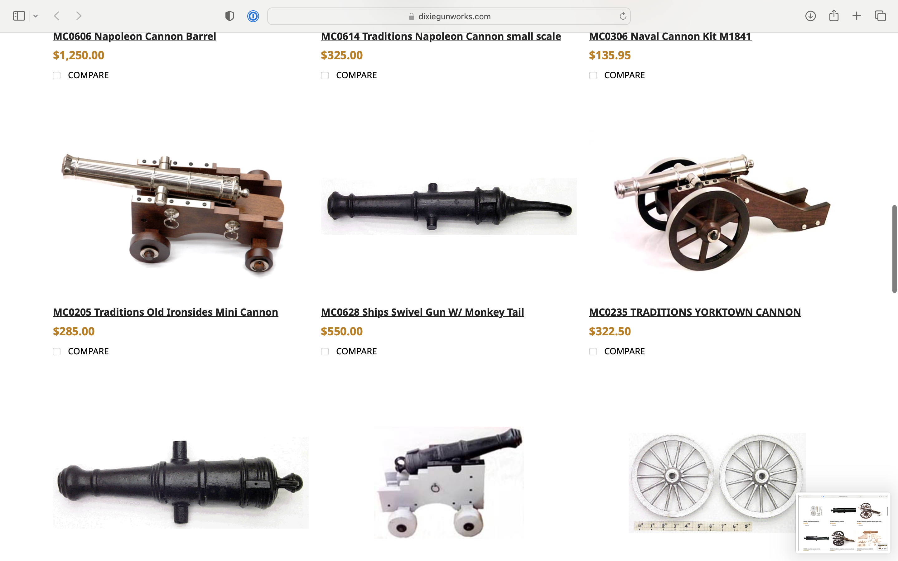Go forward with the forward arrow

click(x=79, y=16)
